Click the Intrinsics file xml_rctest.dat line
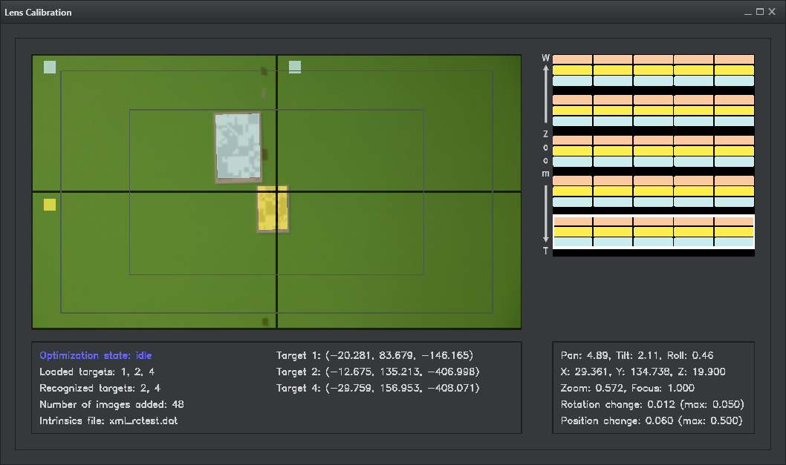 coord(108,421)
